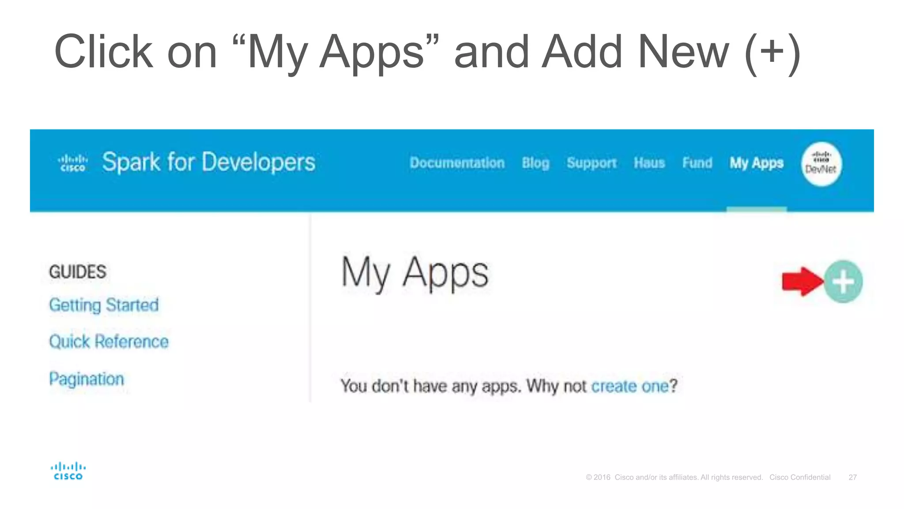904x509 pixels.
Task: Click the green plus add-app button
Action: 843,281
